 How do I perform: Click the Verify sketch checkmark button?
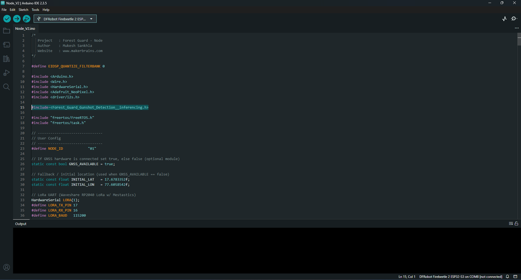tap(7, 19)
